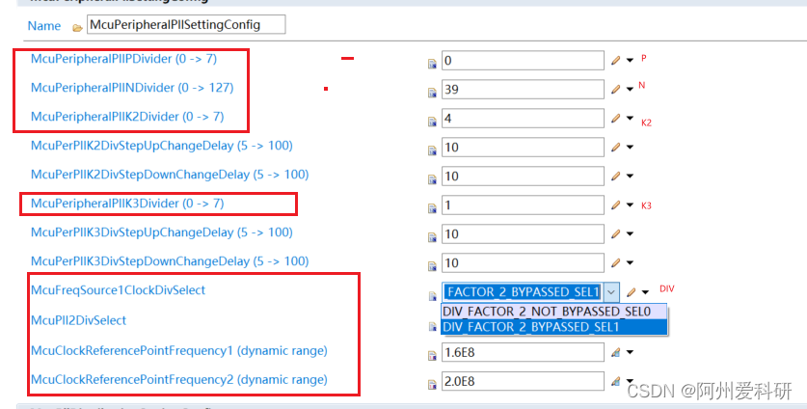Click the pencil icon beside the P divider field

point(616,61)
